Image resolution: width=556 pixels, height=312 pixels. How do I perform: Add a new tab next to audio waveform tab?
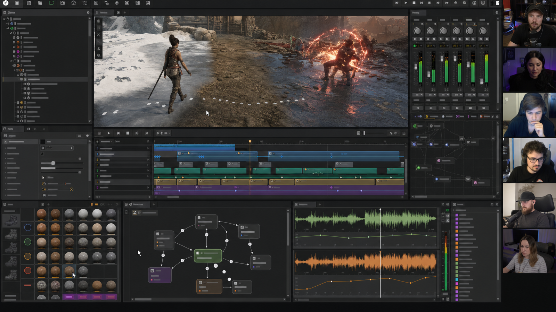click(320, 204)
